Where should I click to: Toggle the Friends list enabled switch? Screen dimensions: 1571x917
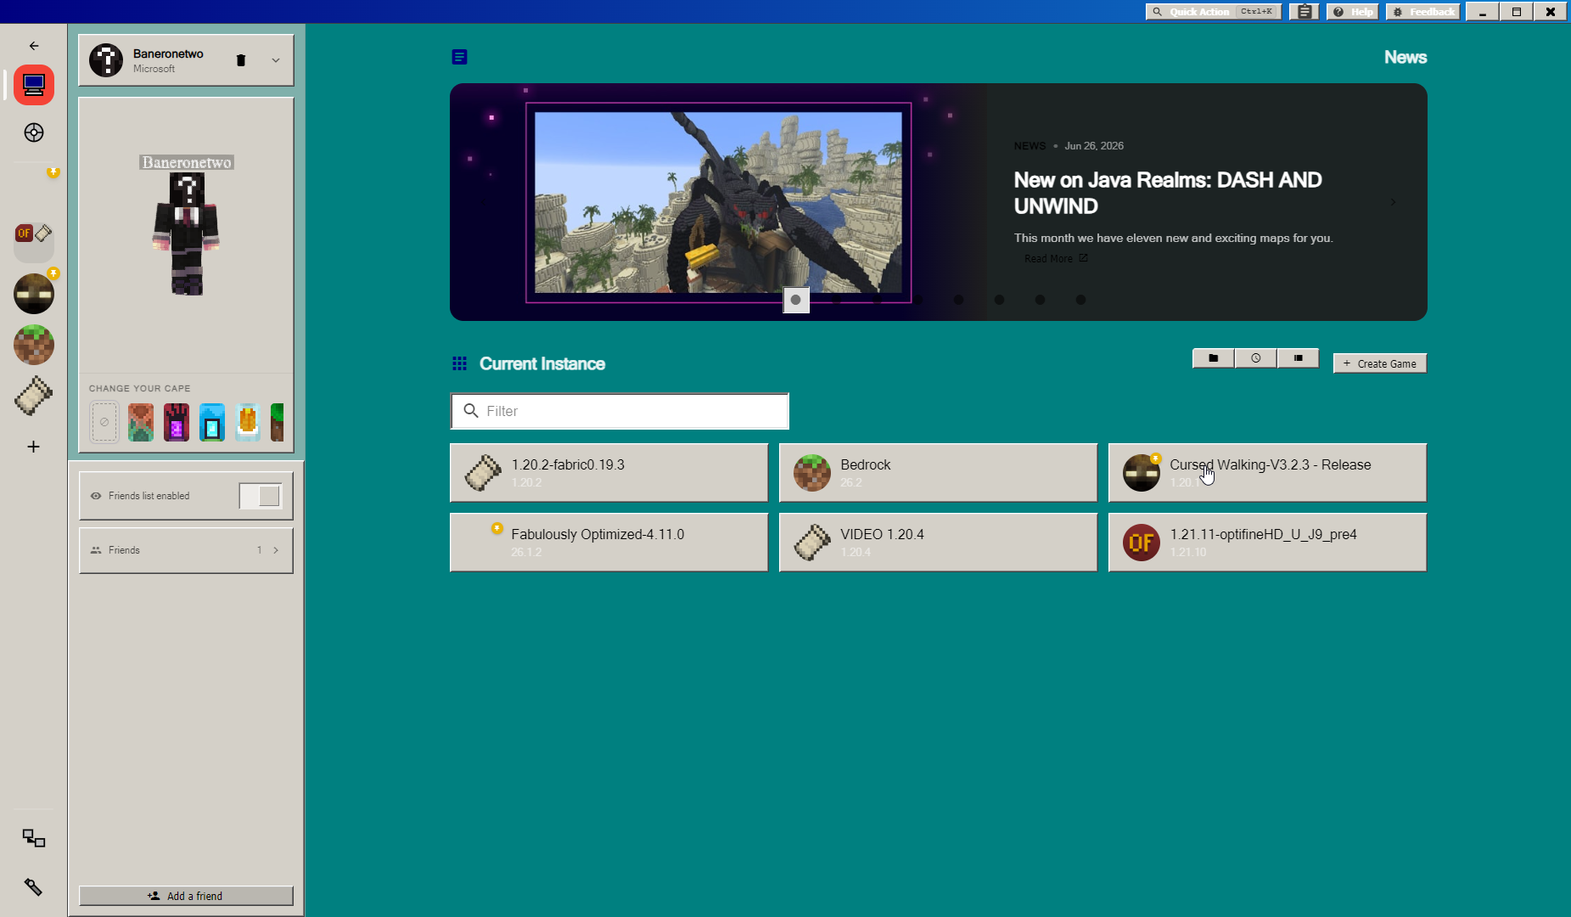click(x=261, y=496)
